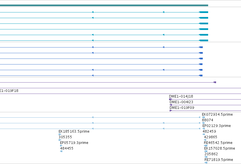This screenshot has width=241, height=164.
Task: Click the 484455 feature label
Action: pyautogui.click(x=67, y=148)
